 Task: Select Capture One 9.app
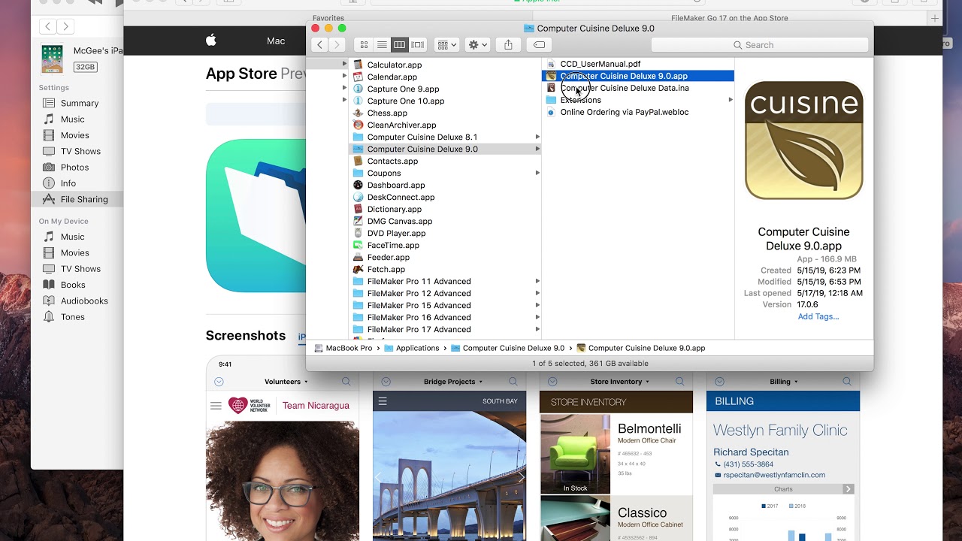point(403,89)
